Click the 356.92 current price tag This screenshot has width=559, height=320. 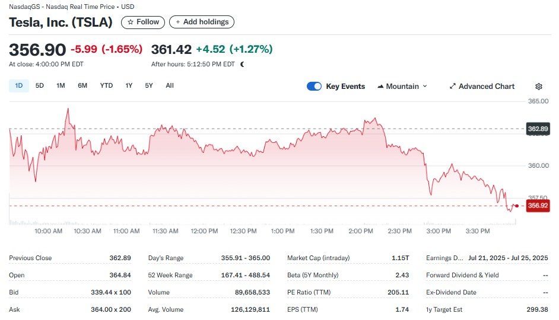(538, 206)
